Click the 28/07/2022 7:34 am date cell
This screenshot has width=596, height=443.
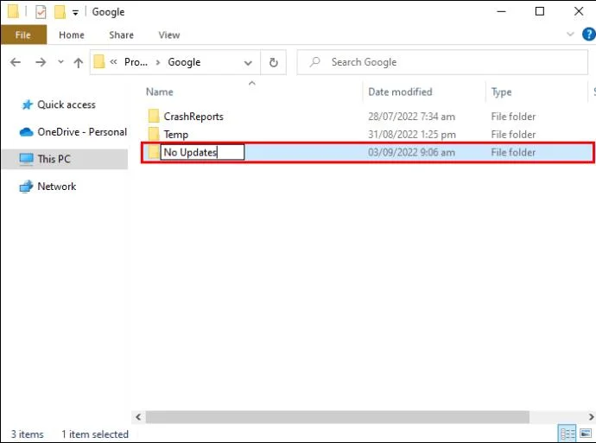pyautogui.click(x=411, y=117)
